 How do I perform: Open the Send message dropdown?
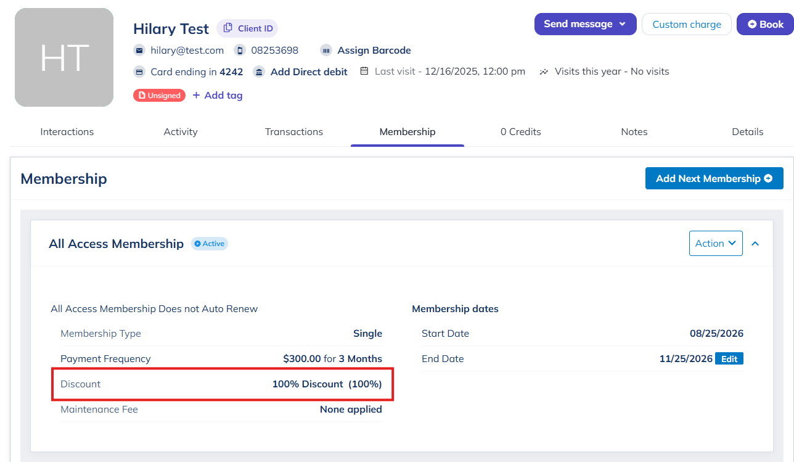point(585,24)
